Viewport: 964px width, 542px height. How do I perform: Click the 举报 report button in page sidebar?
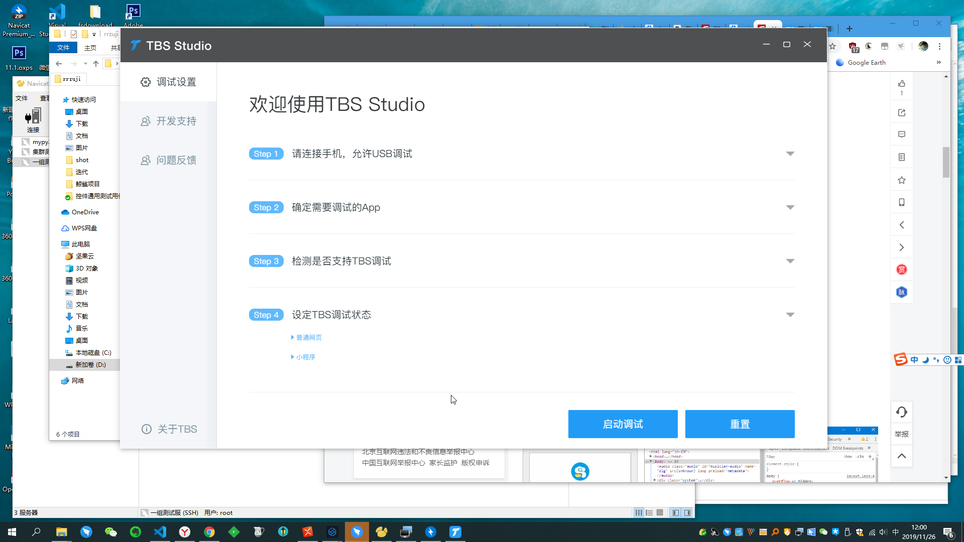point(902,434)
